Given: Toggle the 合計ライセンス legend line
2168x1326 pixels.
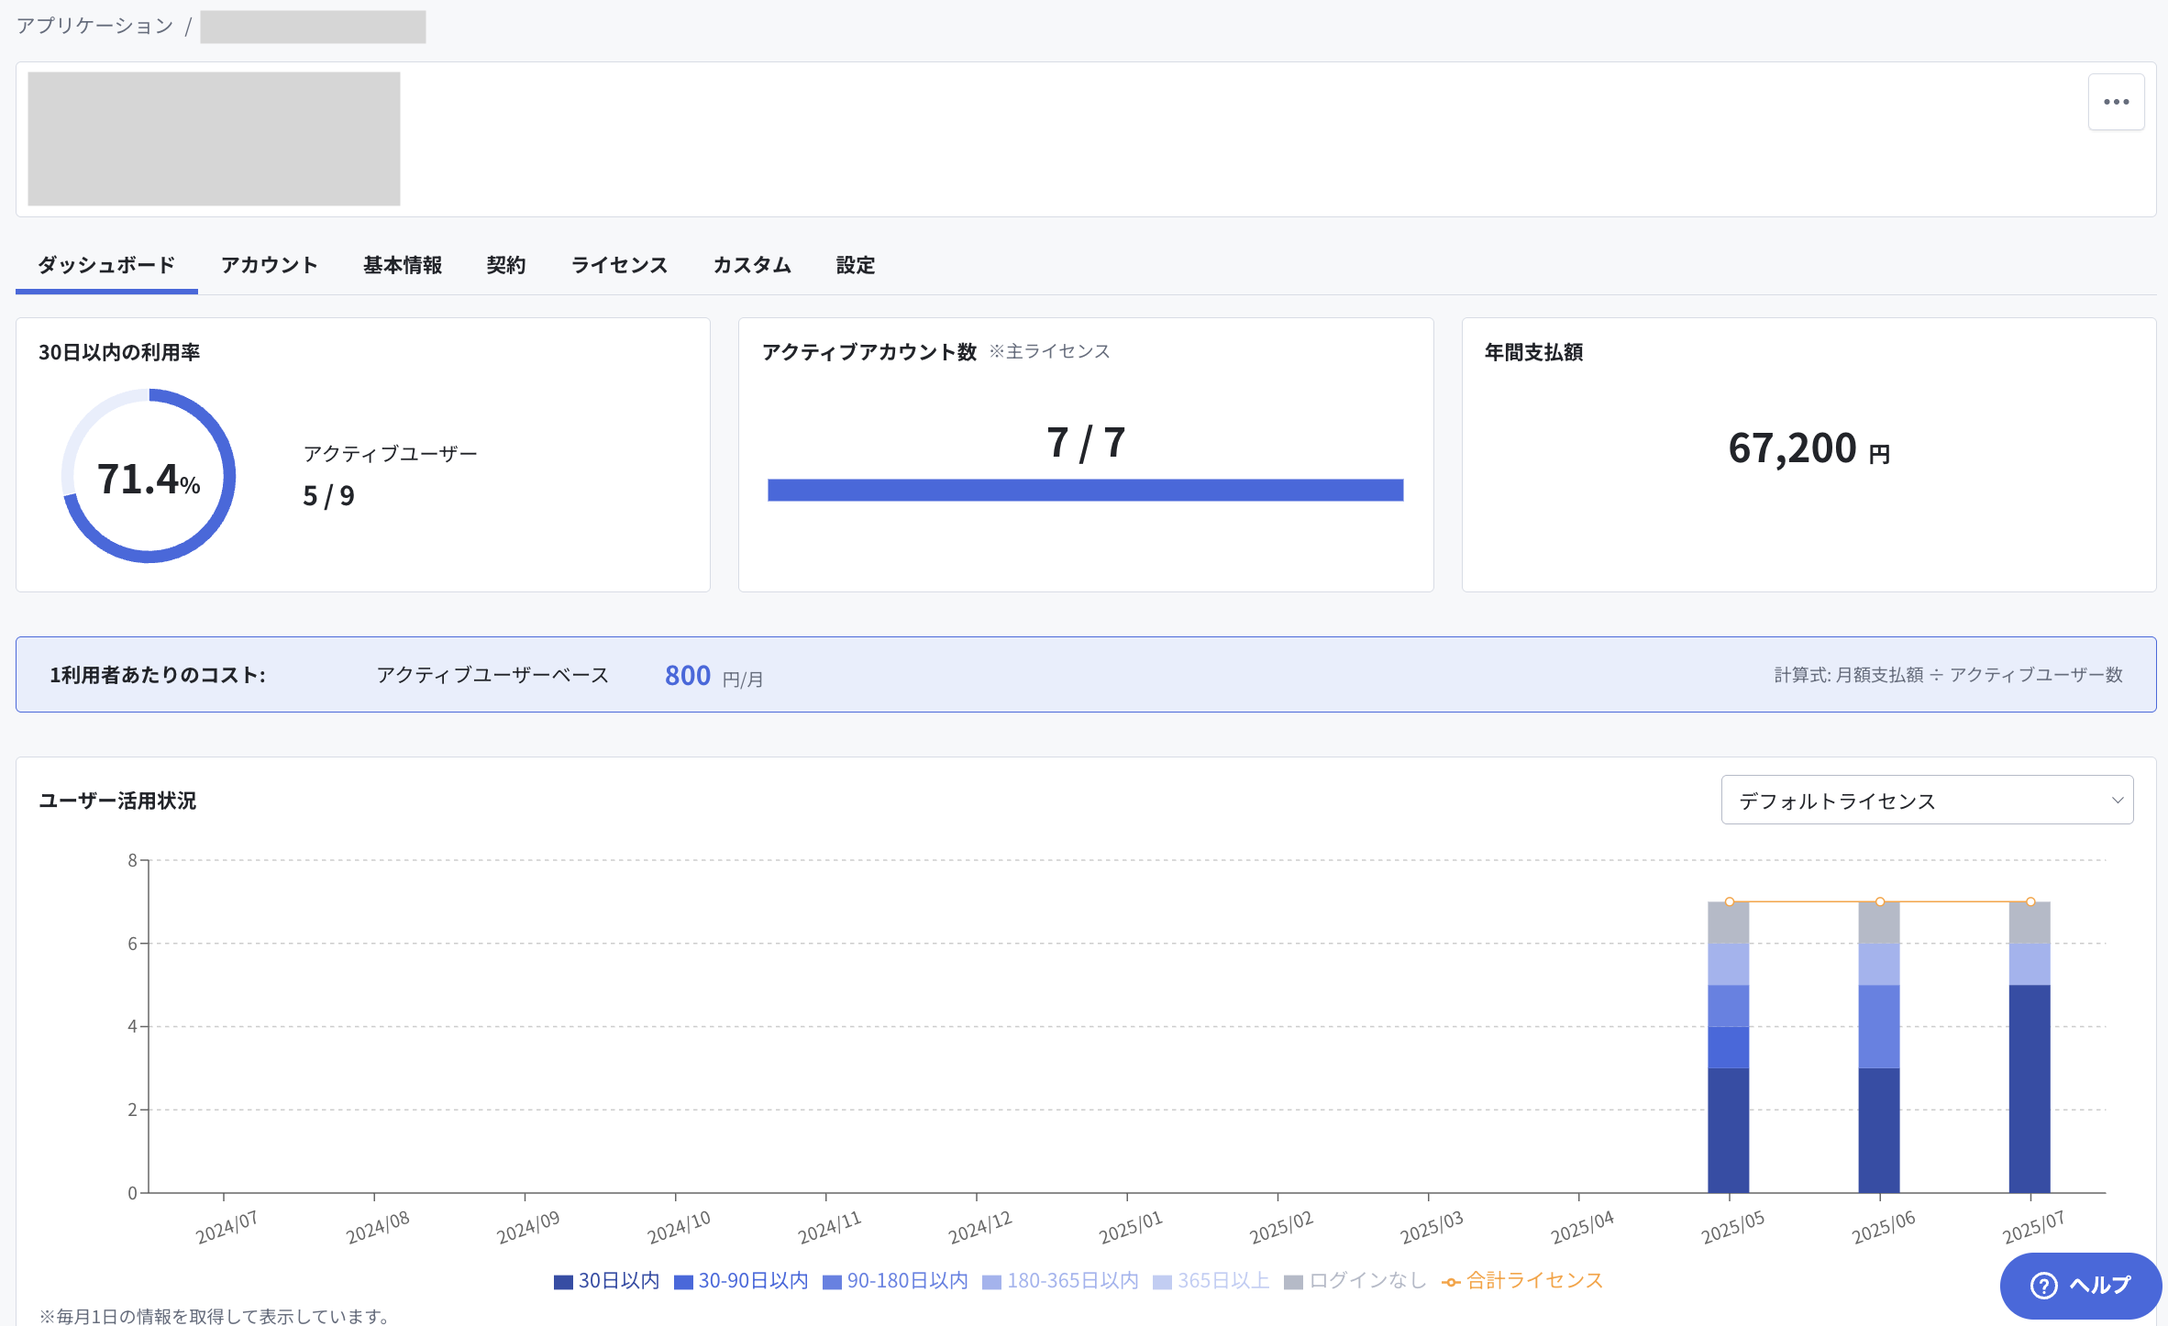Looking at the screenshot, I should tap(1522, 1281).
